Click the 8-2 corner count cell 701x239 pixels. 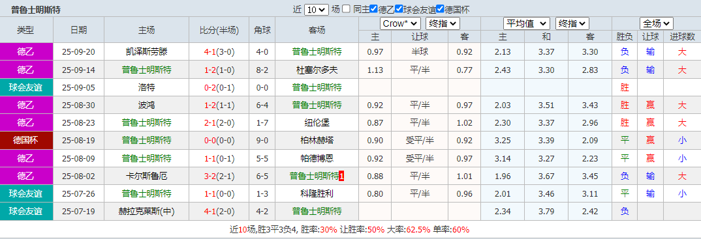pos(262,70)
